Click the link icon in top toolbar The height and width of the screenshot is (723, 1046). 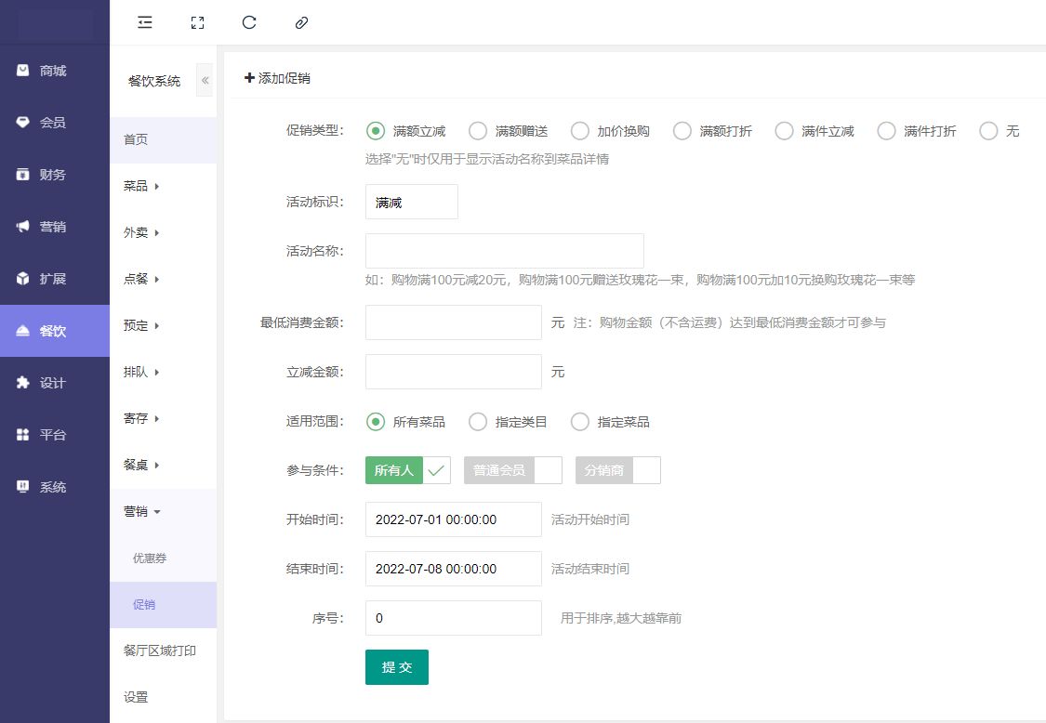[x=301, y=23]
